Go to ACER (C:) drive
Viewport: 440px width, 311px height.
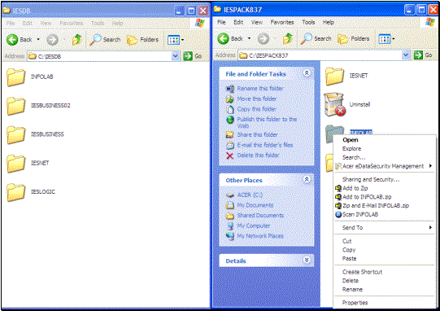[x=250, y=195]
